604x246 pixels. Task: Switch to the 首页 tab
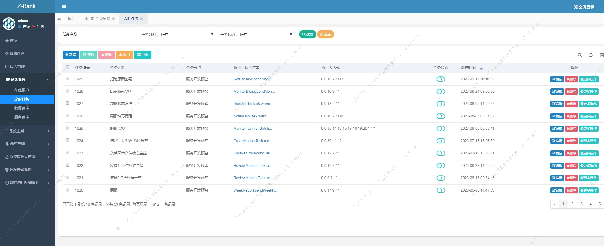[x=71, y=19]
